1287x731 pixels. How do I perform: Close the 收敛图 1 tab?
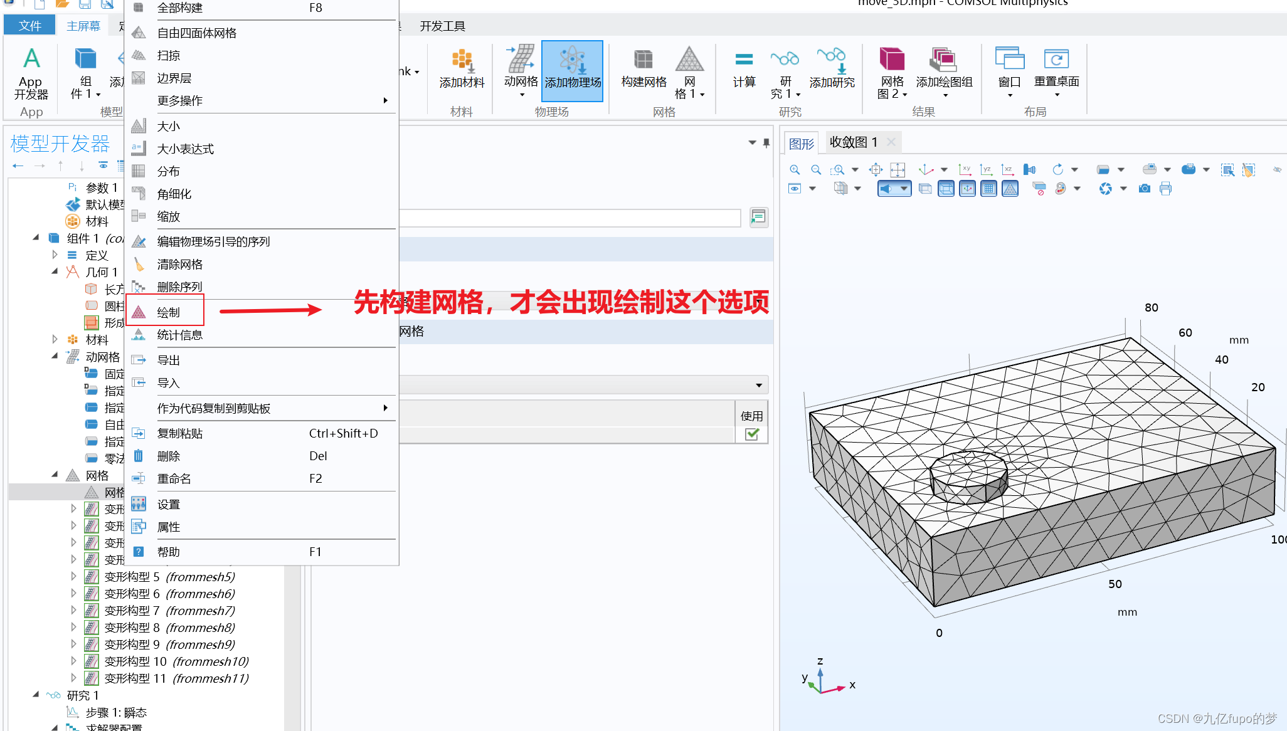pos(891,142)
